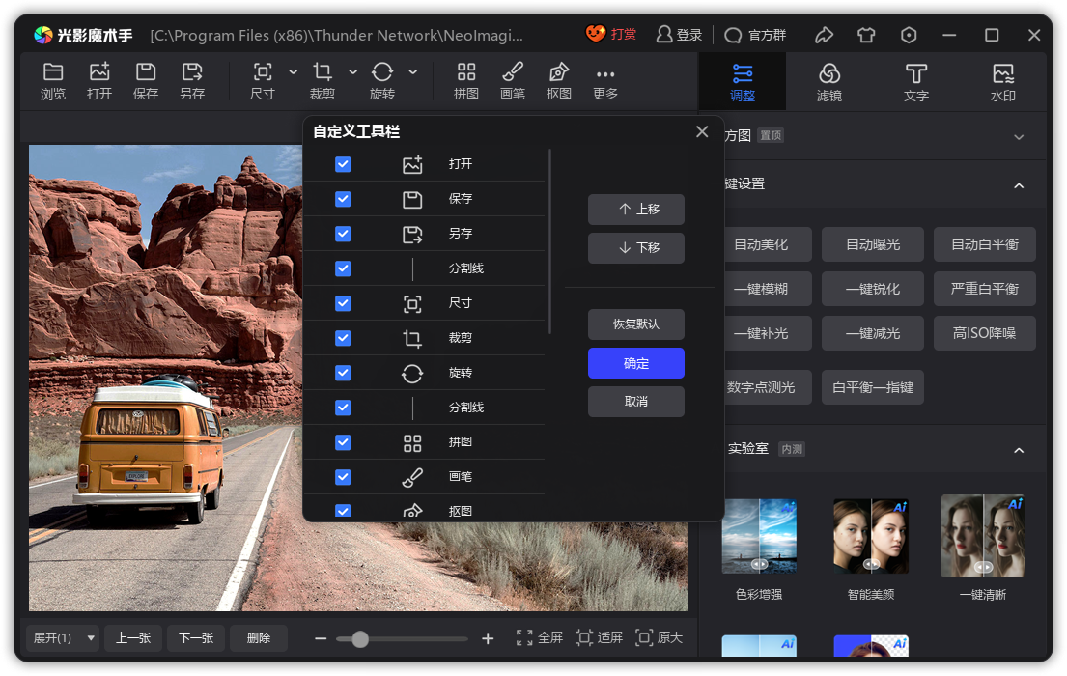Screen dimensions: 1067x676
Task: Select the 拼图 (Collage) toolbar icon
Action: [x=466, y=72]
